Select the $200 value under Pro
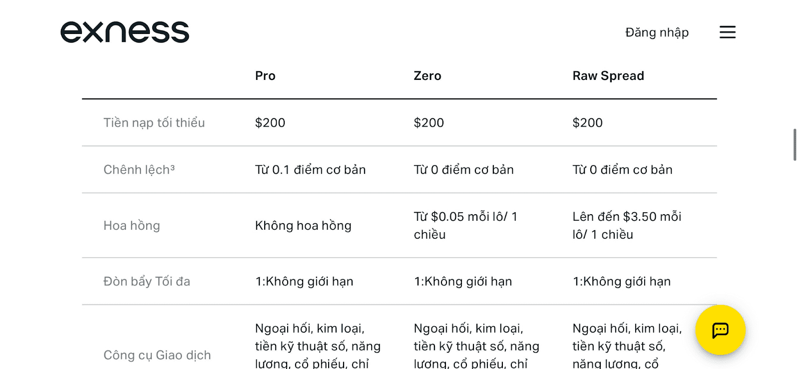This screenshot has height=369, width=799. click(x=270, y=122)
